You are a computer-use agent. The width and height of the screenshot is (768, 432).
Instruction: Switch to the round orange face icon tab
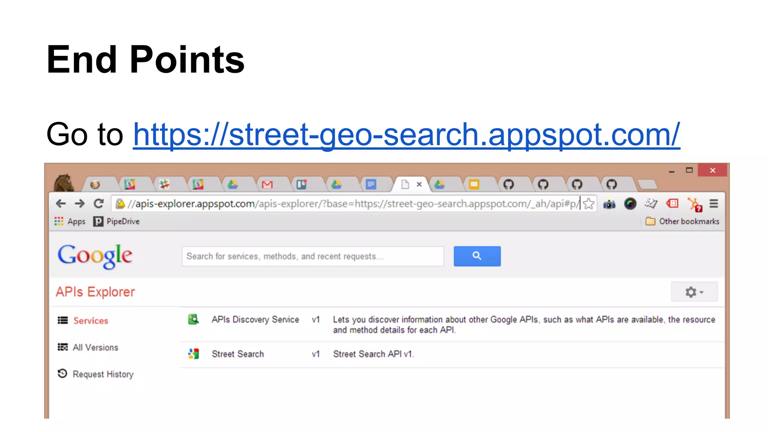[95, 184]
